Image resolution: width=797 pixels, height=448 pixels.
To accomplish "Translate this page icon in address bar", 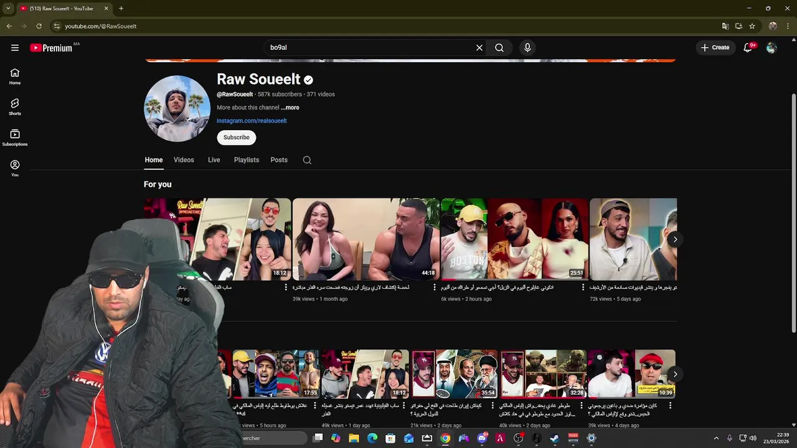I will click(725, 26).
